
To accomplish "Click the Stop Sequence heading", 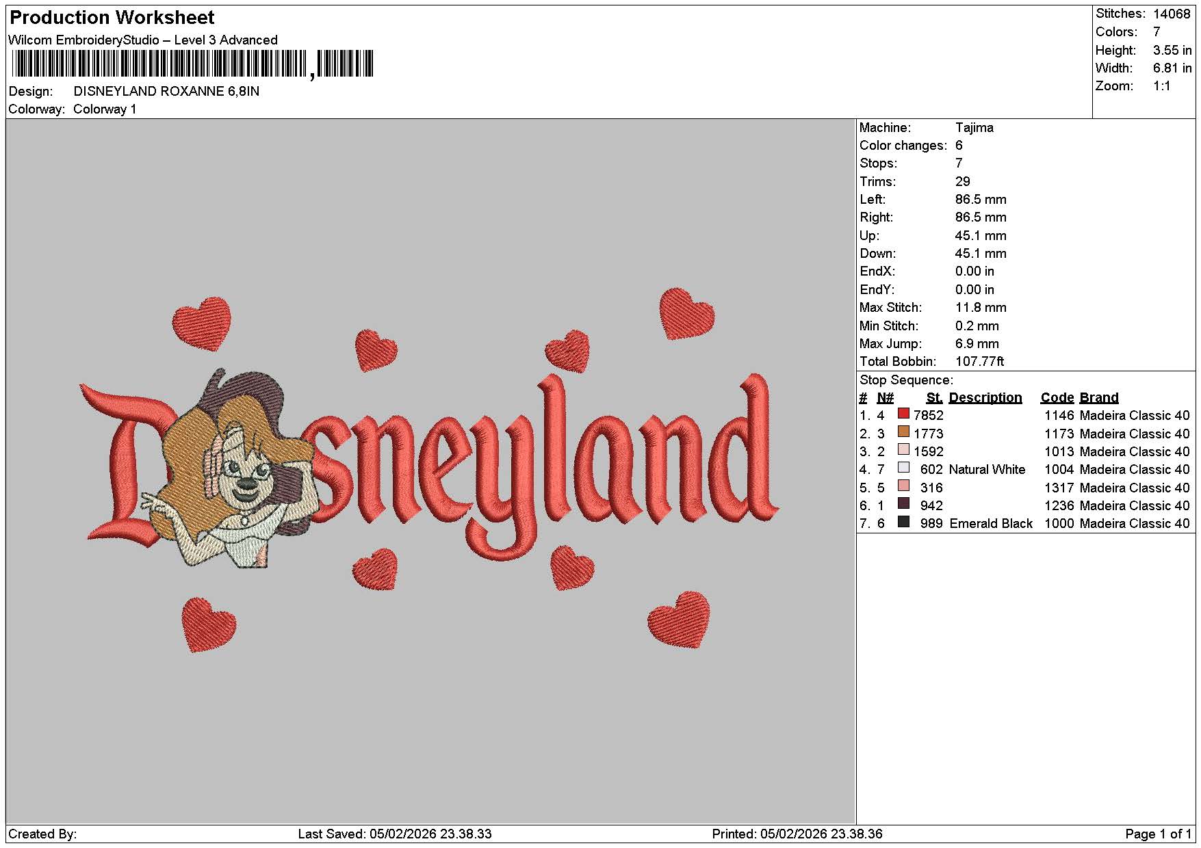I will click(x=906, y=380).
